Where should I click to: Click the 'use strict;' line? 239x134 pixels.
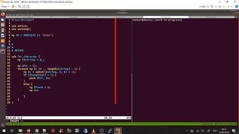[20, 26]
